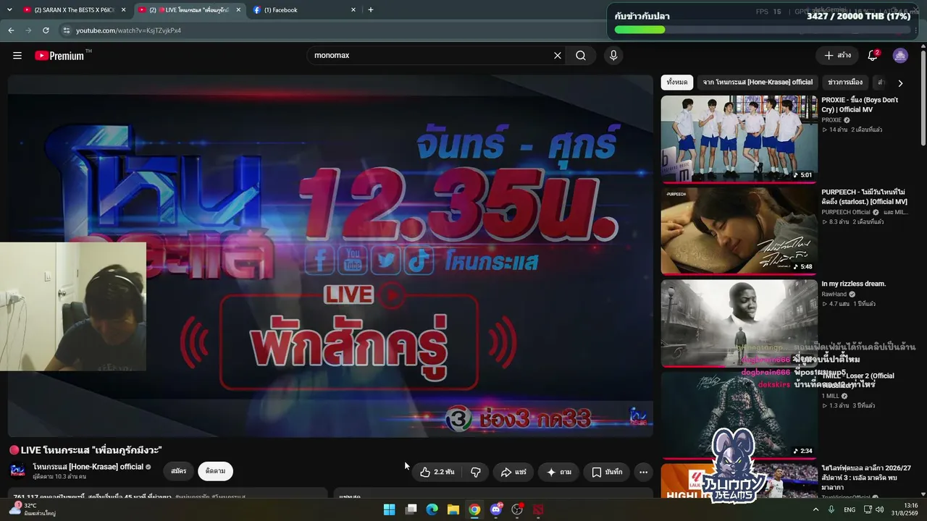Image resolution: width=927 pixels, height=521 pixels.
Task: Click the ถาม ask button
Action: [x=558, y=472]
